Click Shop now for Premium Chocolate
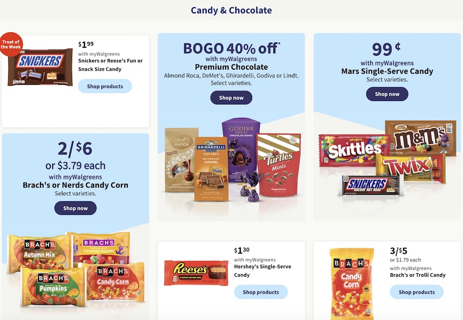Viewport: 463px width, 320px height. click(231, 98)
